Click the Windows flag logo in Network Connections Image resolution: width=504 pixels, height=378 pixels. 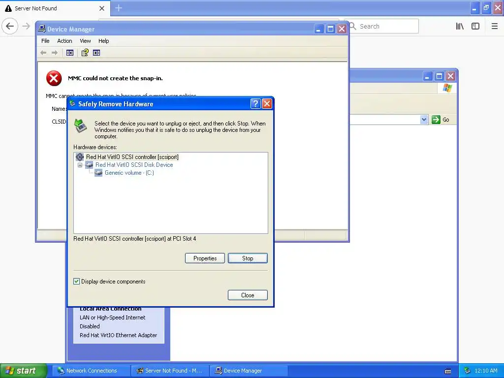click(x=447, y=88)
